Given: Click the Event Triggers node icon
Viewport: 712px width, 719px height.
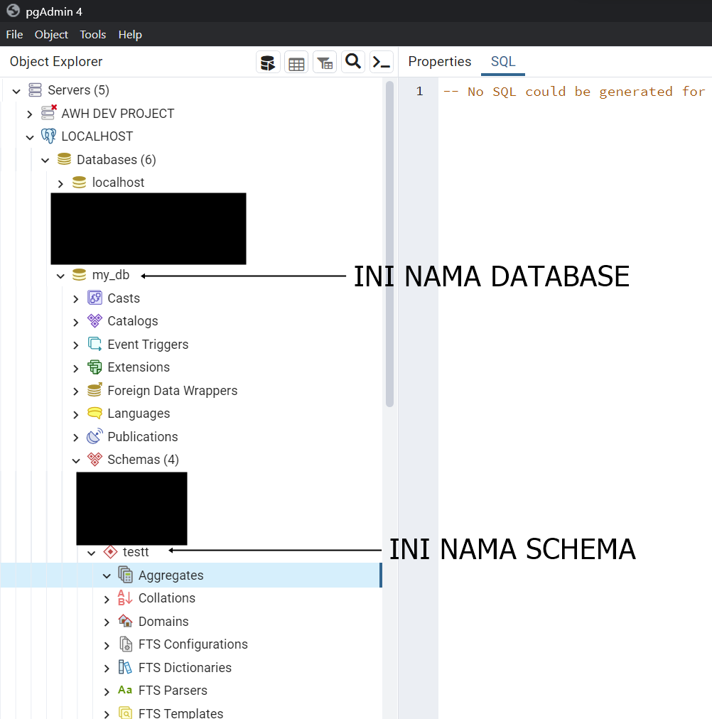Looking at the screenshot, I should tap(95, 344).
